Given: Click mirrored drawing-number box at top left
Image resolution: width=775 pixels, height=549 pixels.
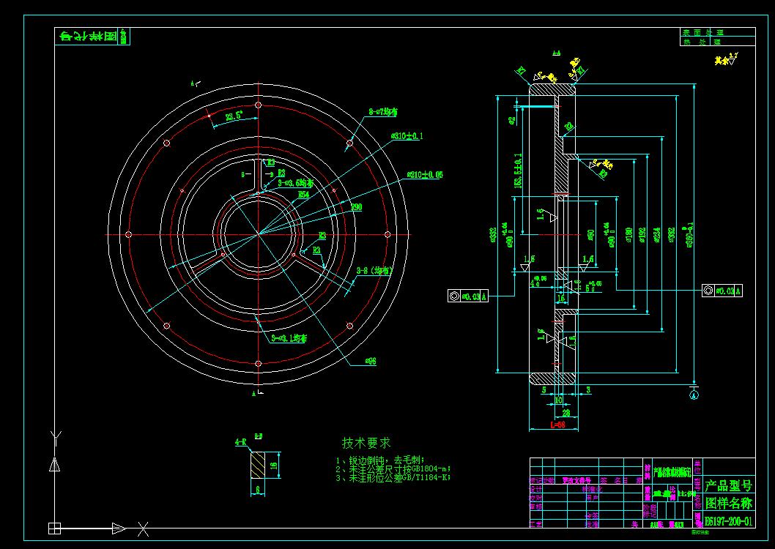Looking at the screenshot, I should click(92, 37).
